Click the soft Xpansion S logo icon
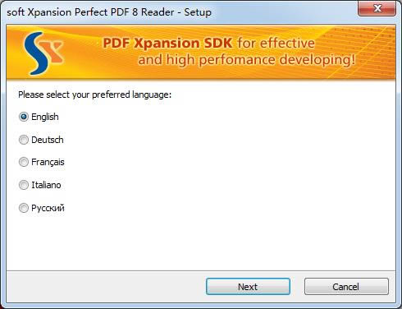 [x=43, y=53]
